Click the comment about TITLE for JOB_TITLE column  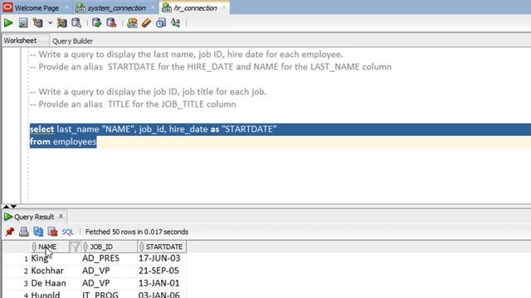point(133,104)
